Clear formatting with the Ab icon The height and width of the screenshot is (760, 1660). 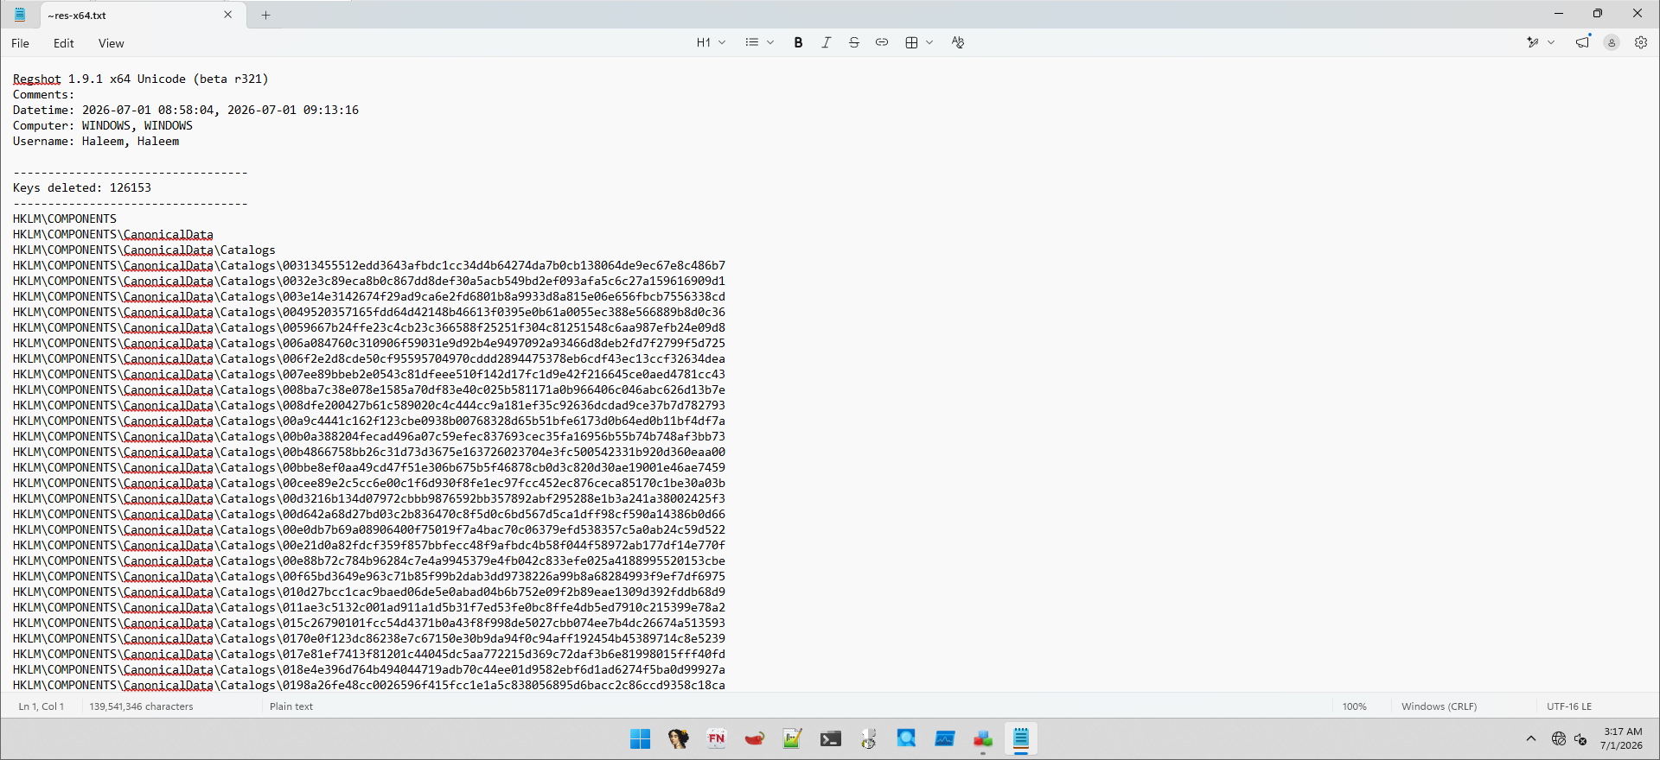(957, 42)
